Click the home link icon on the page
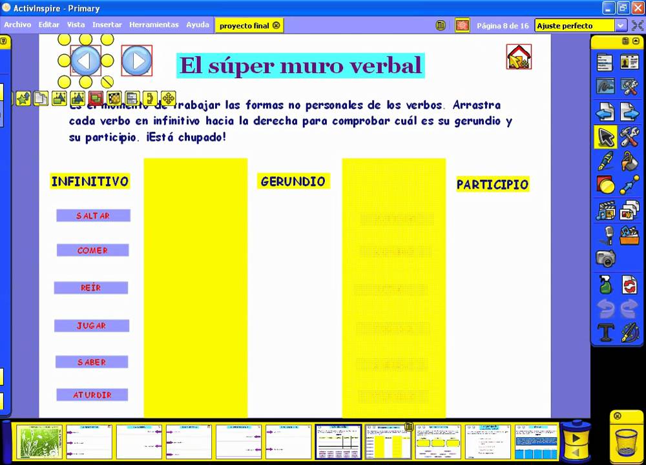 point(519,57)
